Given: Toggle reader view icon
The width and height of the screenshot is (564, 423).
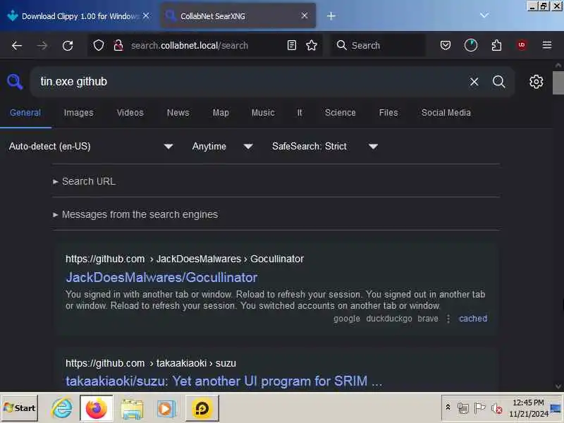Looking at the screenshot, I should [292, 45].
